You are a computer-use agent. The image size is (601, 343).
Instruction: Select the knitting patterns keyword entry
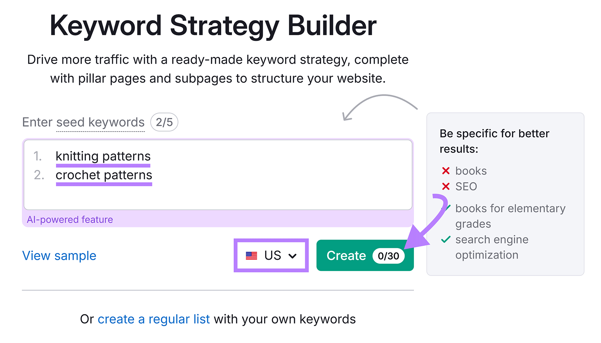(103, 156)
